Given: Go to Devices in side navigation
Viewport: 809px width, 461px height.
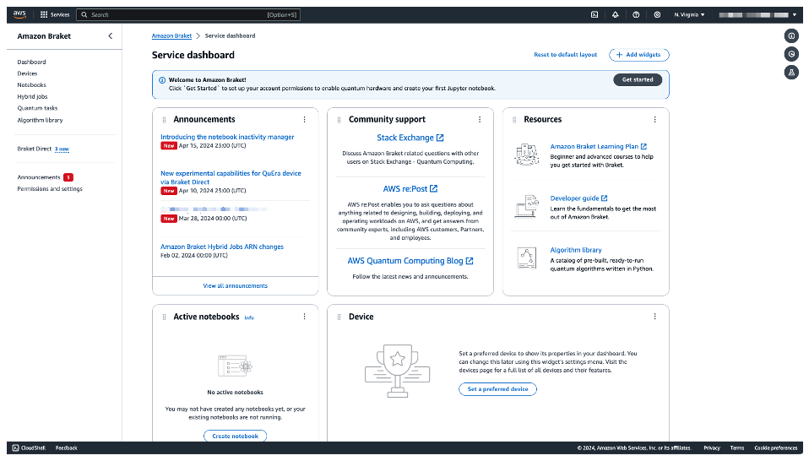Looking at the screenshot, I should pos(27,73).
